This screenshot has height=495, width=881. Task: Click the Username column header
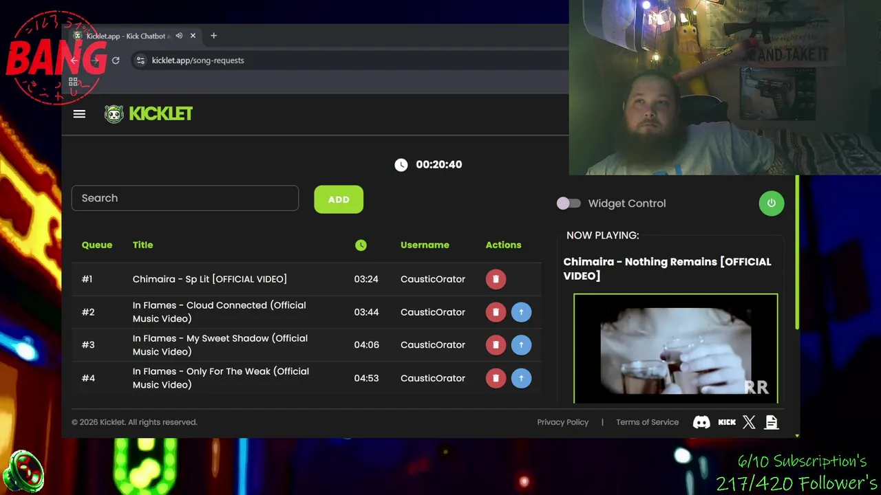click(425, 245)
